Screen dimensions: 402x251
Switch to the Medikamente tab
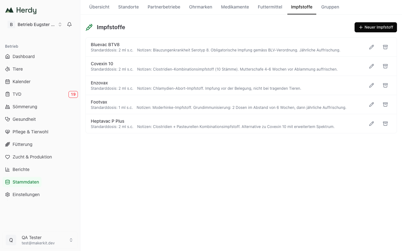coord(235,7)
